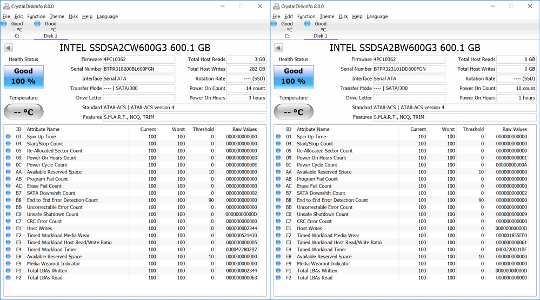Click Good 100% health status button, left window

click(23, 76)
